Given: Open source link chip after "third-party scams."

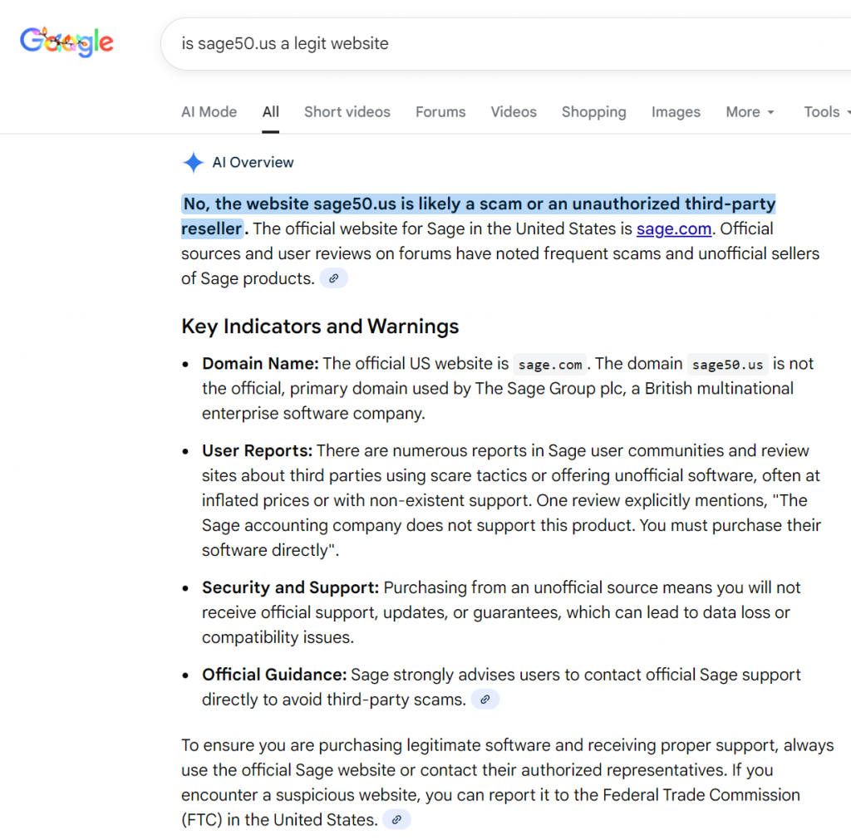Looking at the screenshot, I should tap(485, 700).
